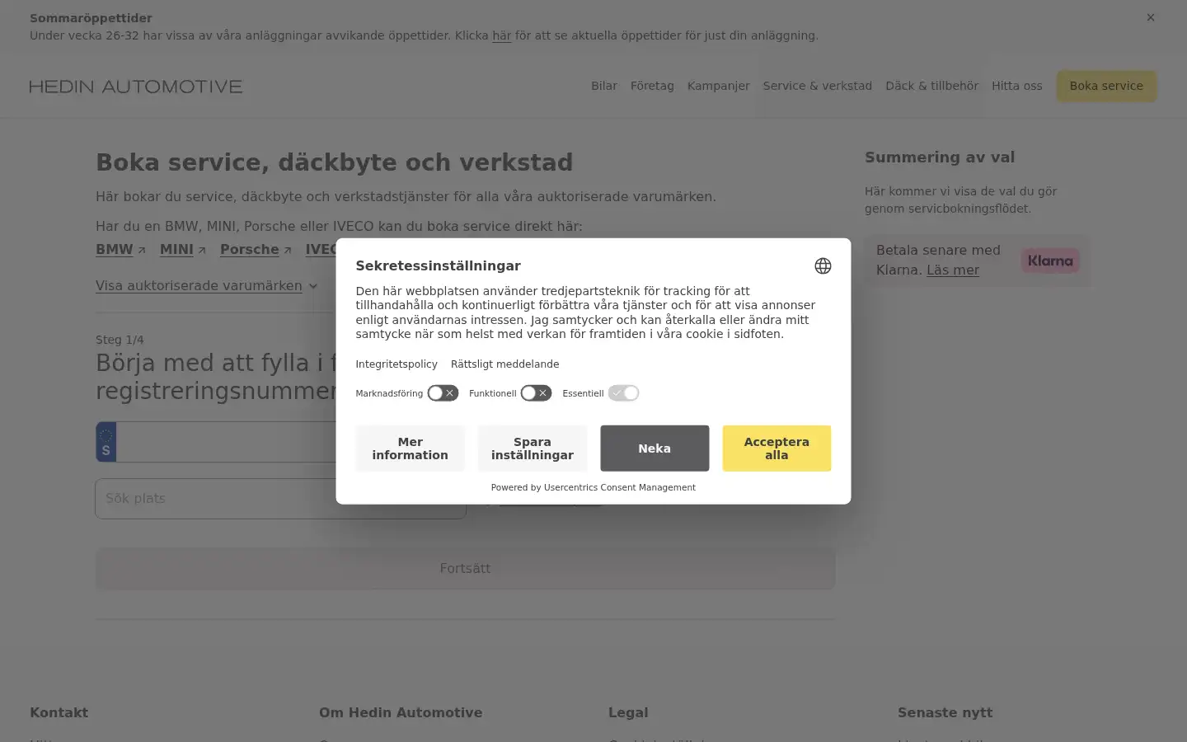The height and width of the screenshot is (742, 1187).
Task: Open the Företag menu
Action: pyautogui.click(x=652, y=86)
